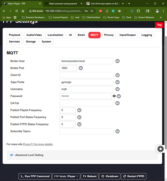Switch to Email settings tab
Image resolution: width=167 pixels, height=181 pixels.
81,35
